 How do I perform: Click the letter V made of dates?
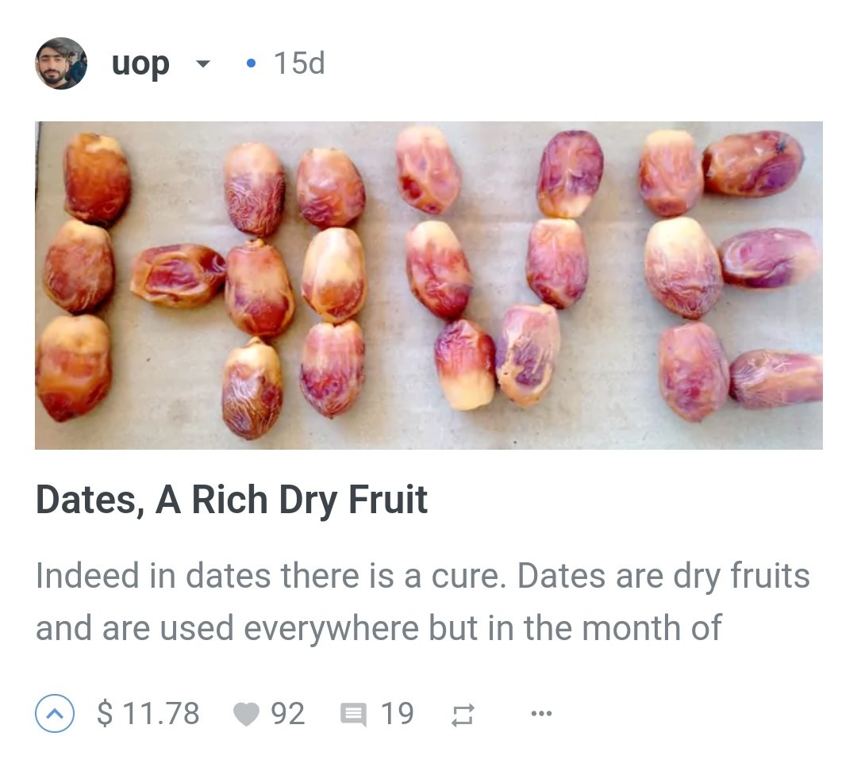[498, 267]
